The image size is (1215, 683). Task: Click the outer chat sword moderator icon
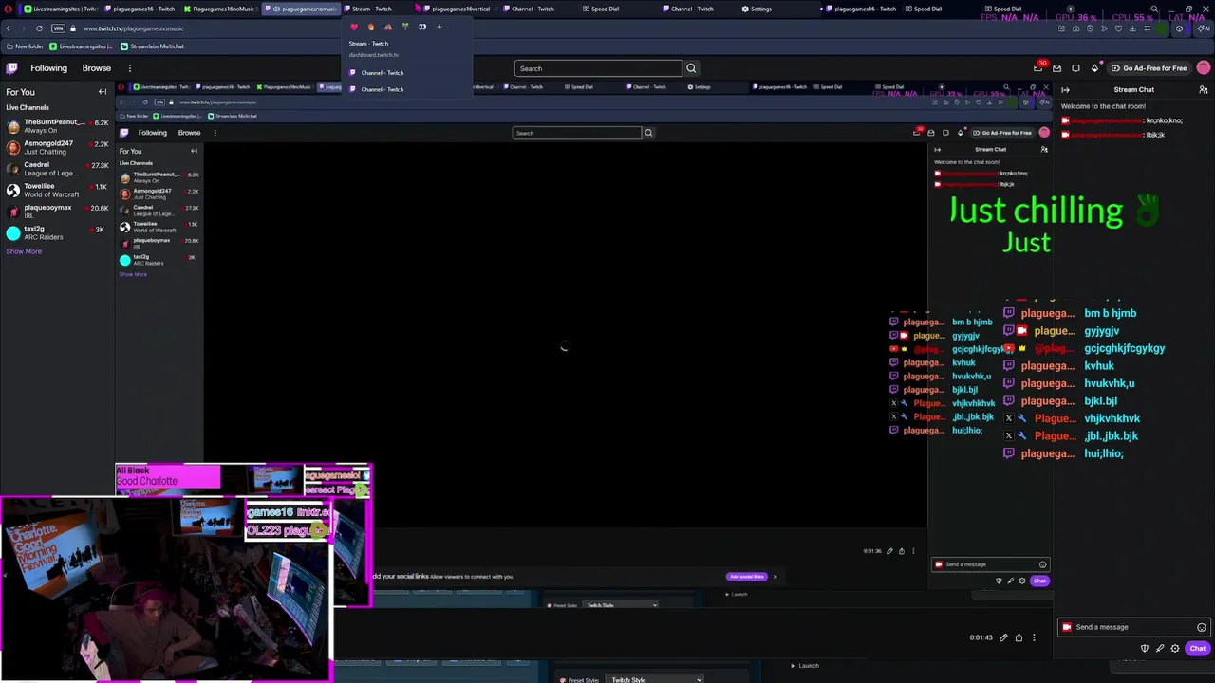[1160, 649]
